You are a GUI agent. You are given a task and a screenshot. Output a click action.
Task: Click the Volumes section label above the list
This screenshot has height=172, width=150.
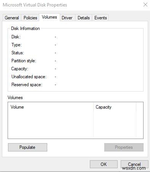[15, 98]
